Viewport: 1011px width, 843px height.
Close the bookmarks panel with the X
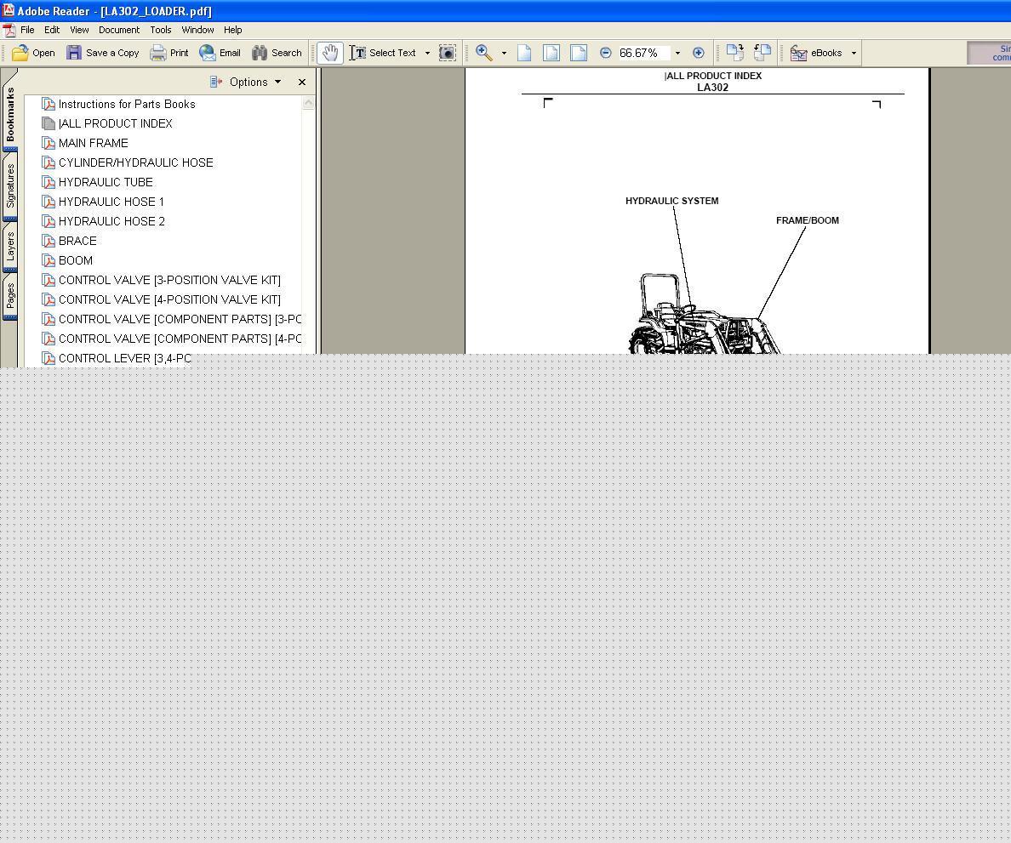coord(302,82)
